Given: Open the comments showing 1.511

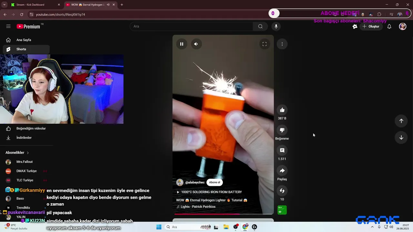Looking at the screenshot, I should [282, 150].
